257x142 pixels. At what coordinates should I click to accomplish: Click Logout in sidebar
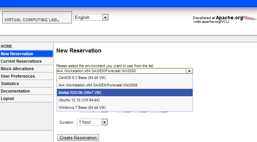pos(26,99)
